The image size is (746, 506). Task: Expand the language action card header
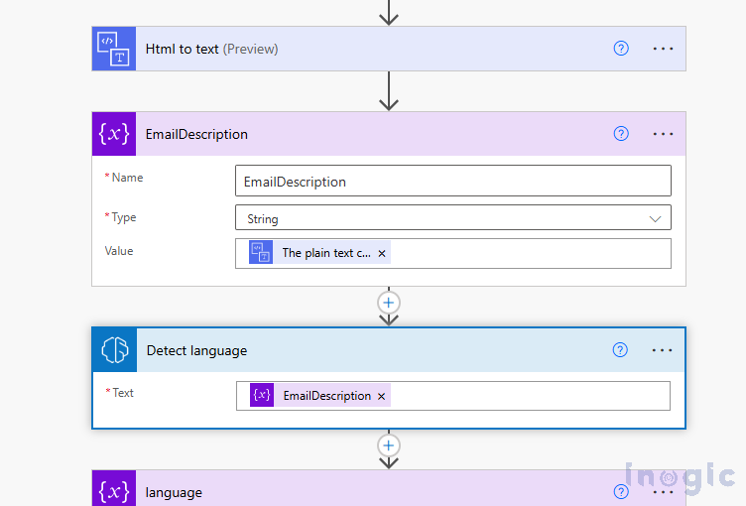[x=388, y=489]
